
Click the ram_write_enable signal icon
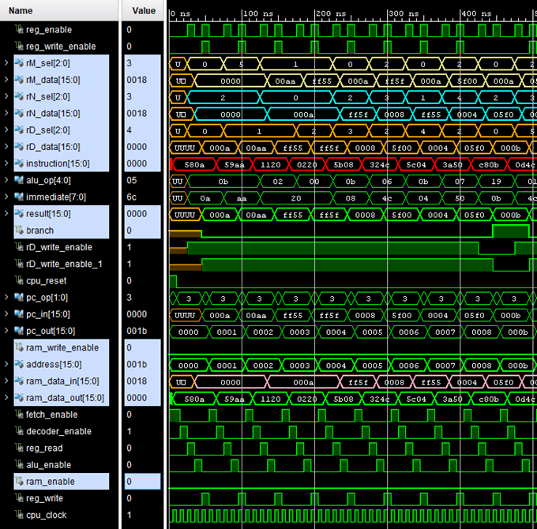pyautogui.click(x=19, y=347)
